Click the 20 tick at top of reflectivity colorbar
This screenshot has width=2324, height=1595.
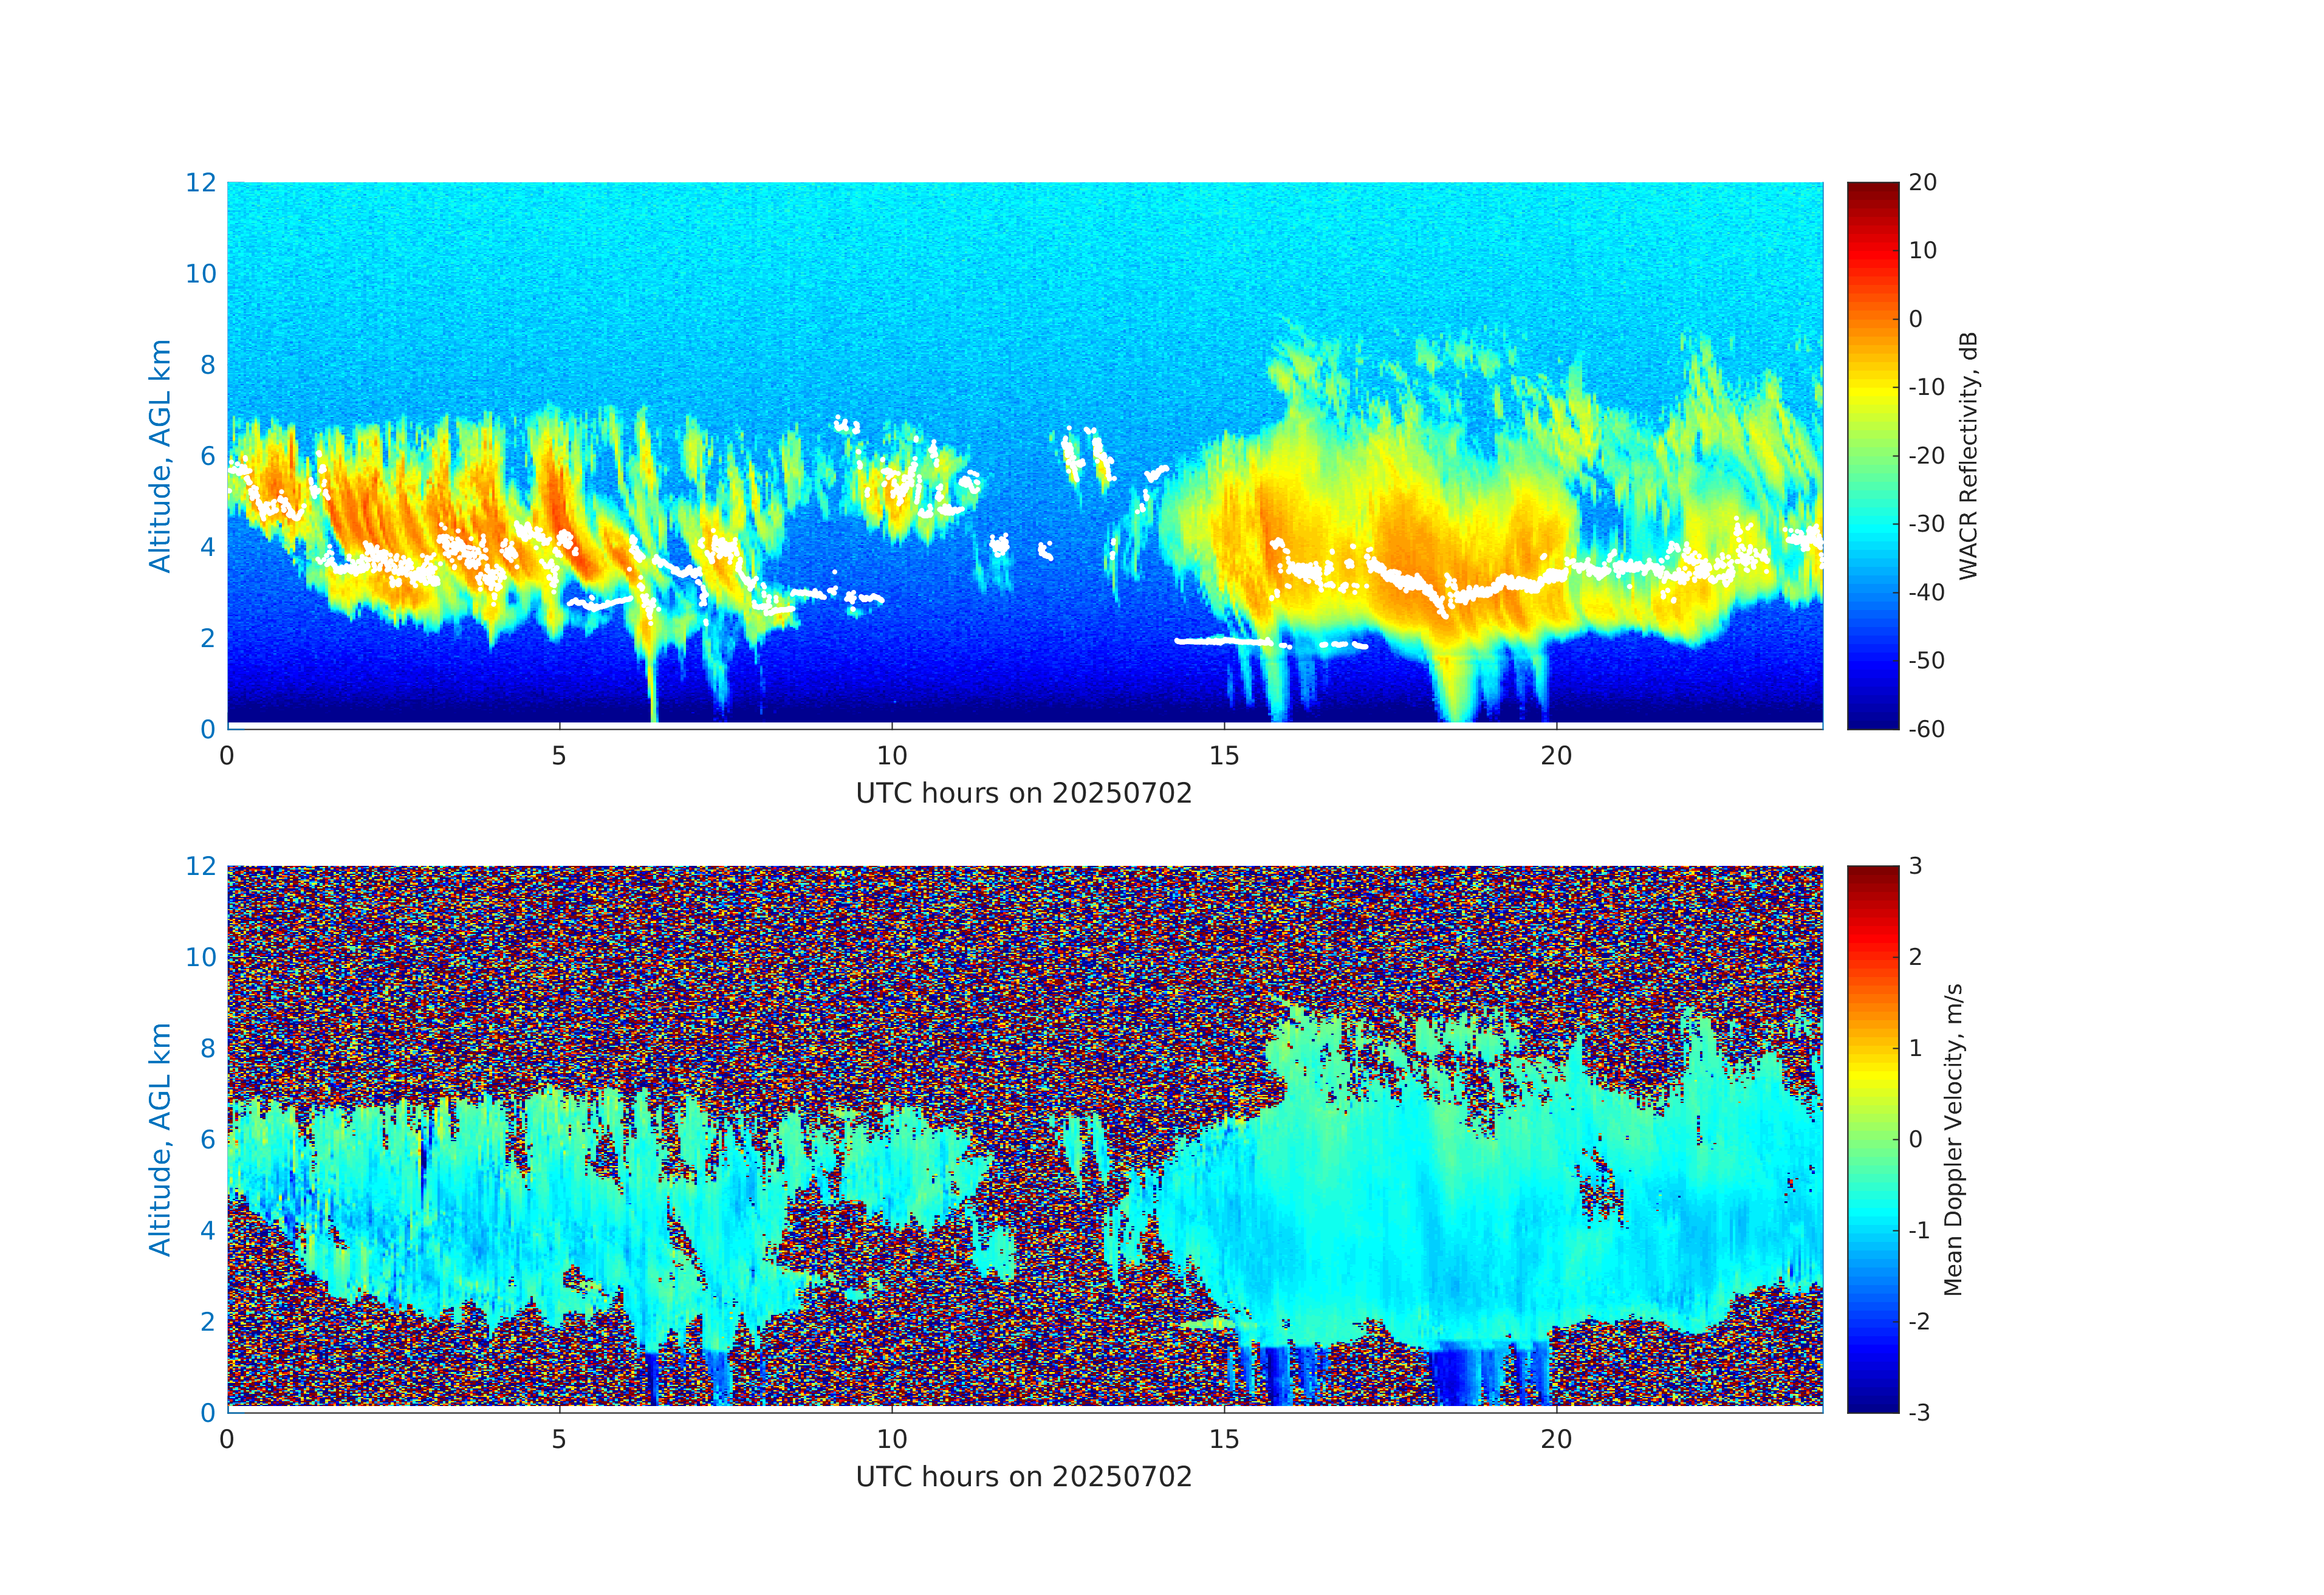pos(1922,183)
